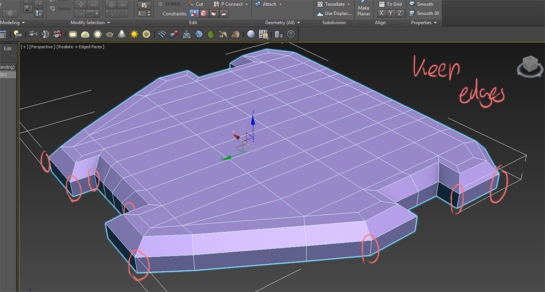
Task: Click the fur ball icon
Action: click(235, 34)
